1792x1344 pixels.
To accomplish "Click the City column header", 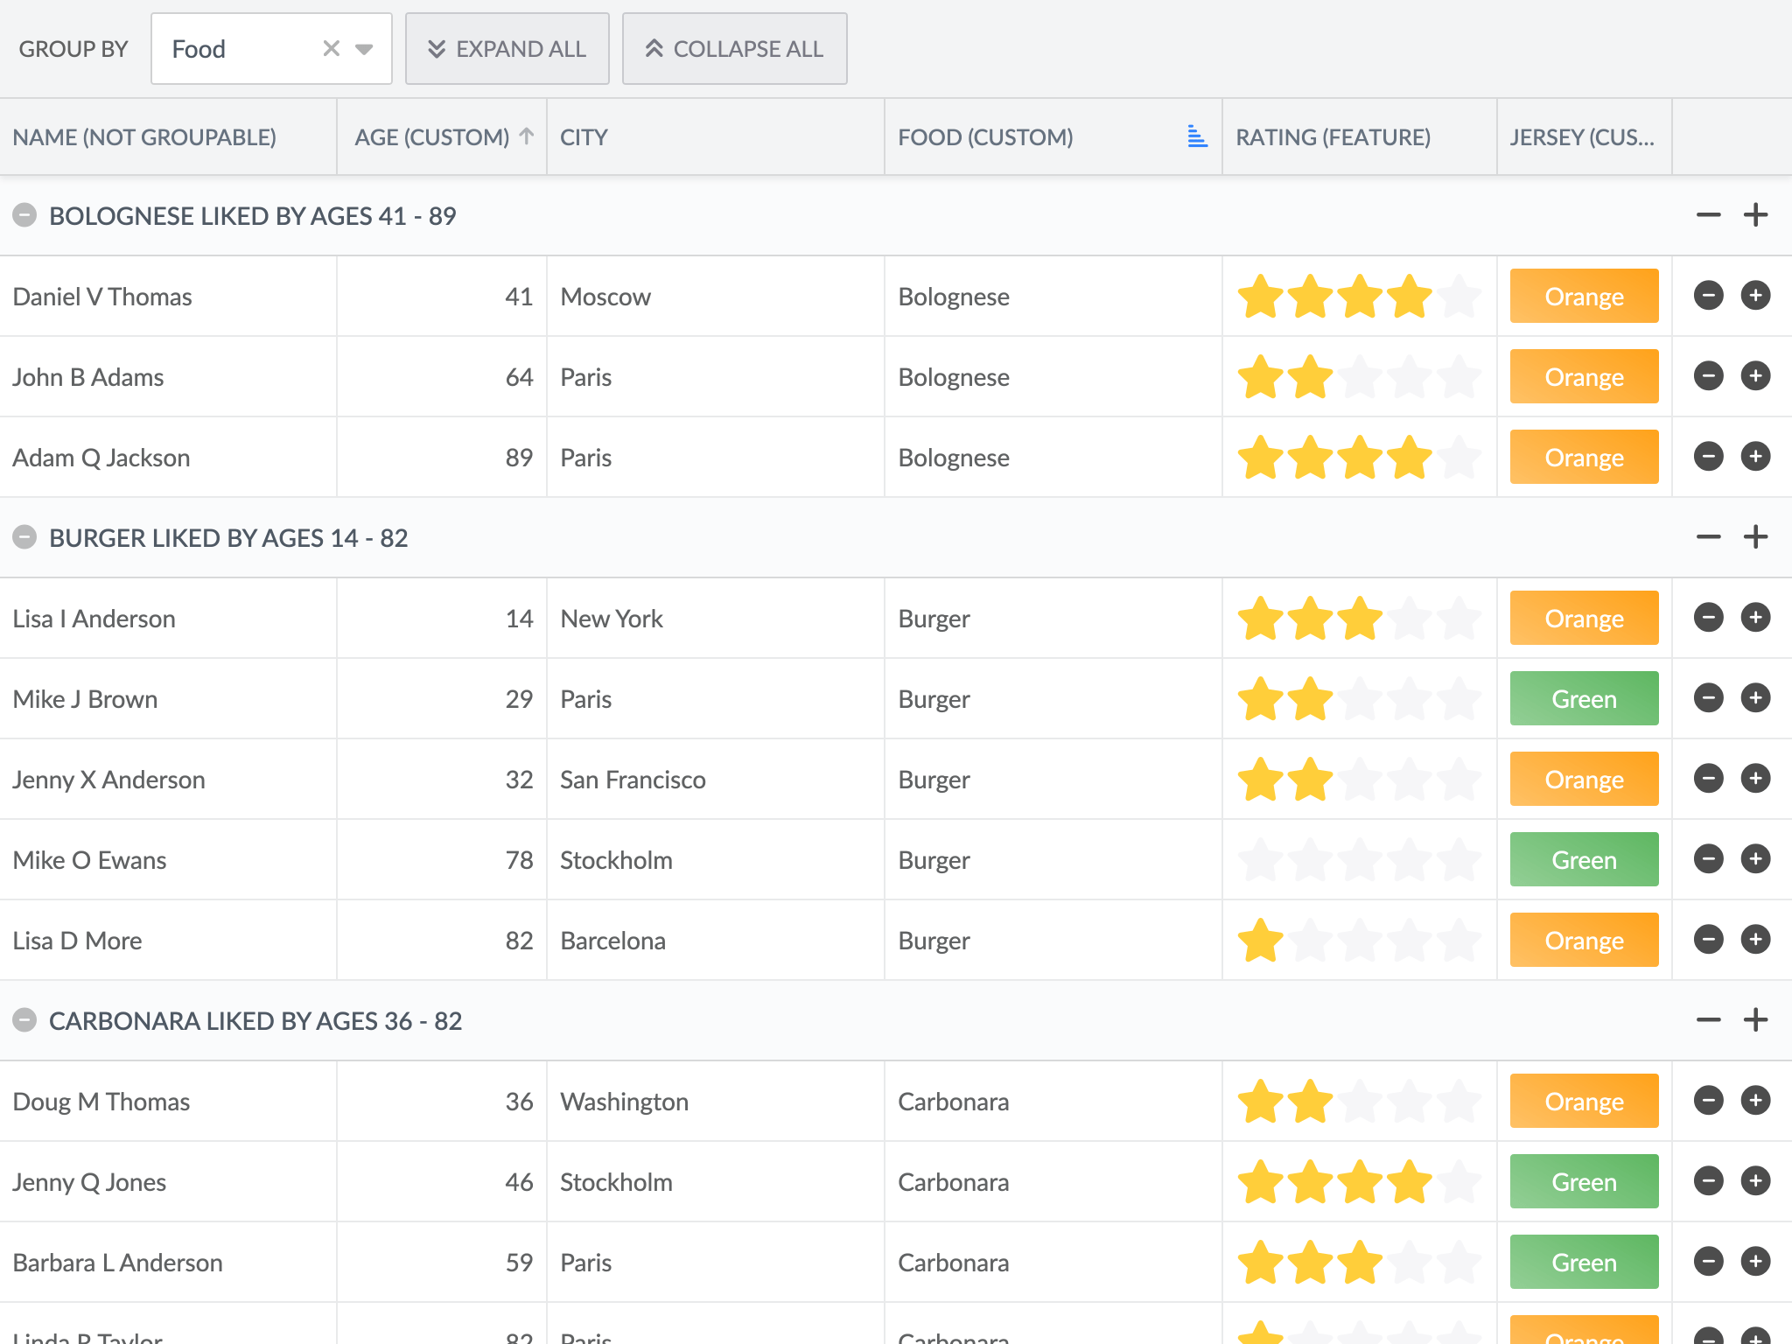I will coord(584,137).
